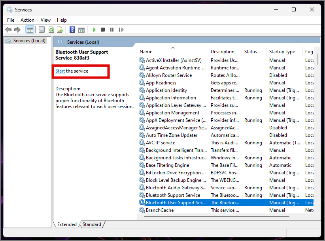
Task: Open the View menu
Action: (x=45, y=20)
